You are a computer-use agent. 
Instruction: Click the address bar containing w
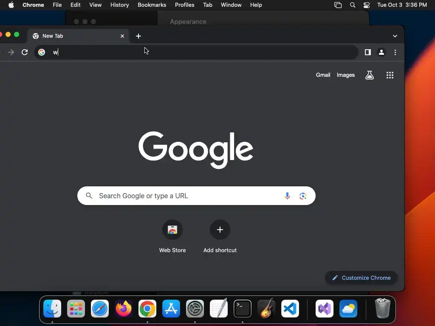[x=196, y=52]
